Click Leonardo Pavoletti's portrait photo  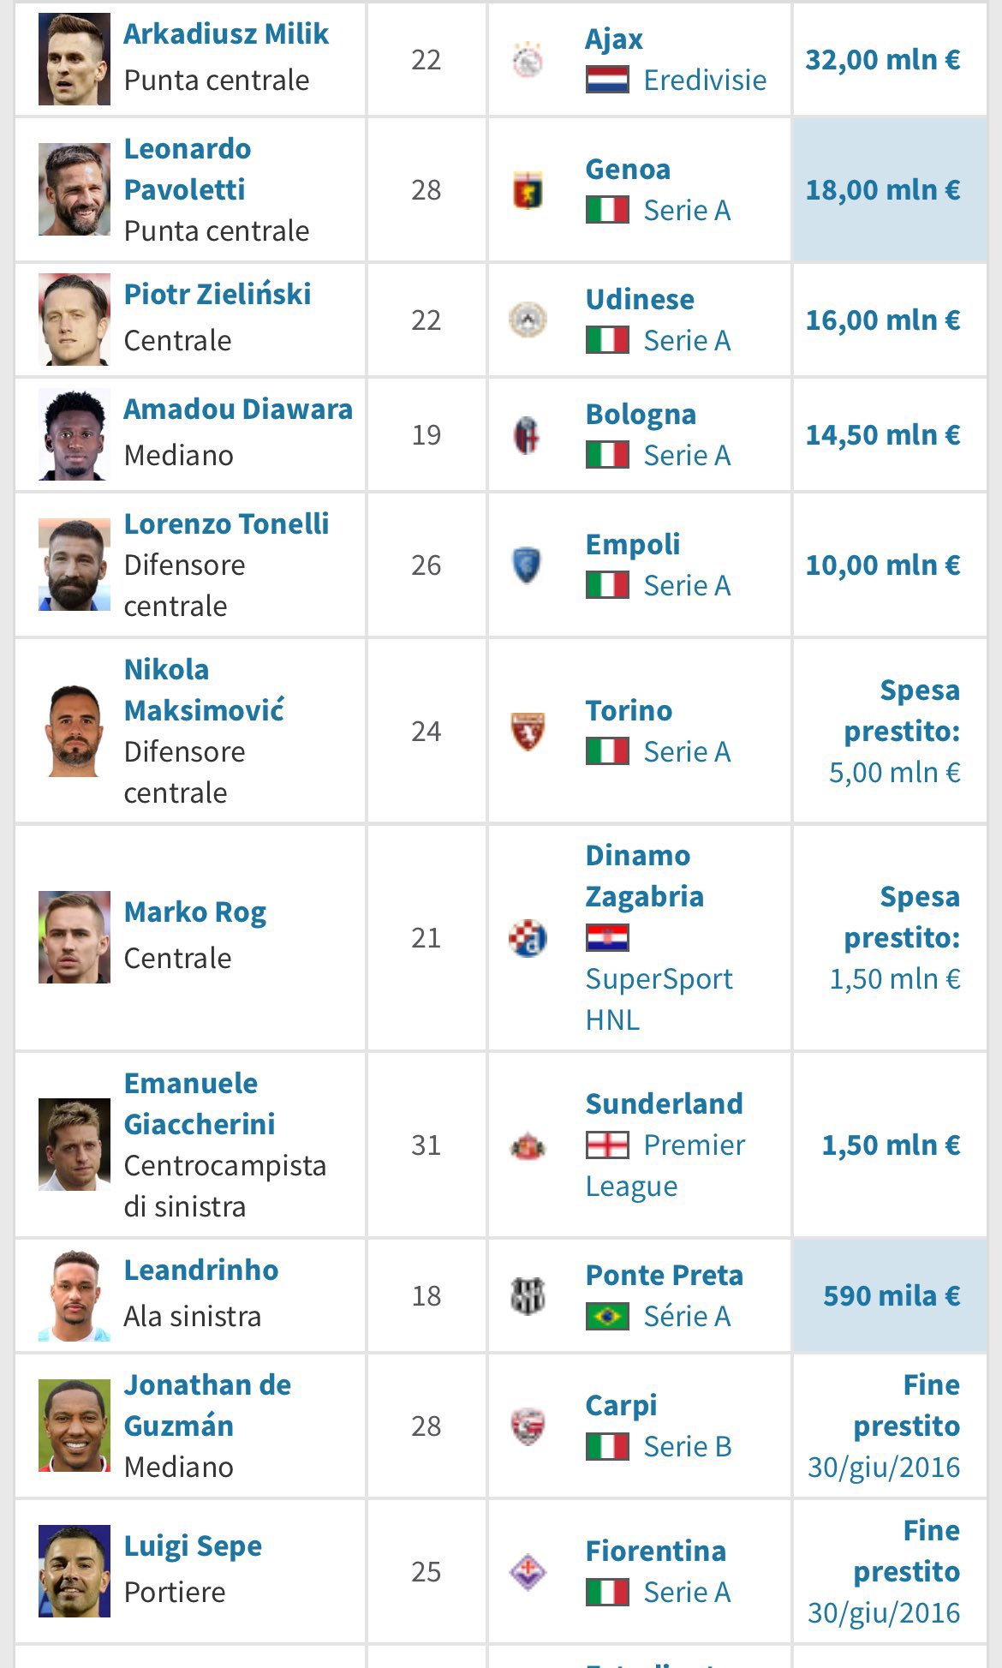(75, 190)
